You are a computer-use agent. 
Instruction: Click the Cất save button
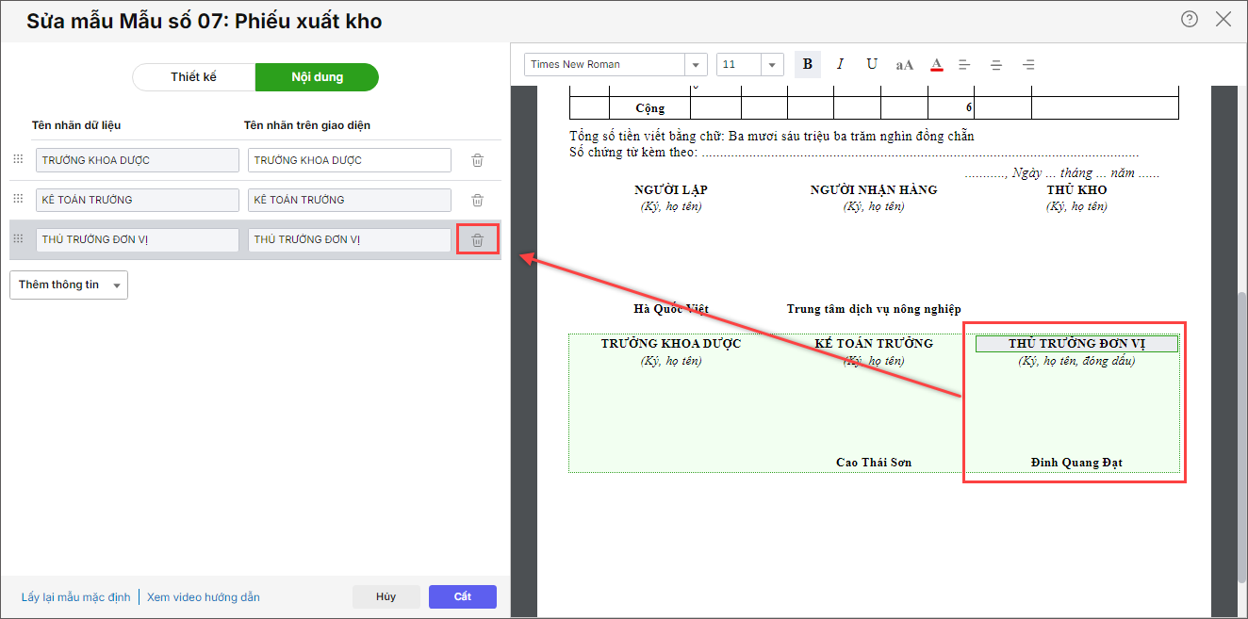click(463, 596)
